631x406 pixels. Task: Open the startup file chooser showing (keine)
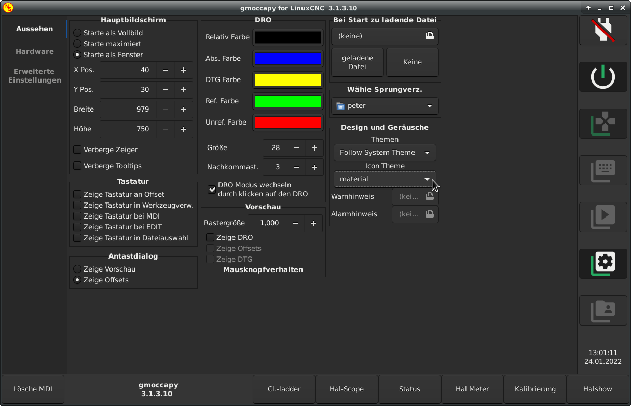[385, 36]
